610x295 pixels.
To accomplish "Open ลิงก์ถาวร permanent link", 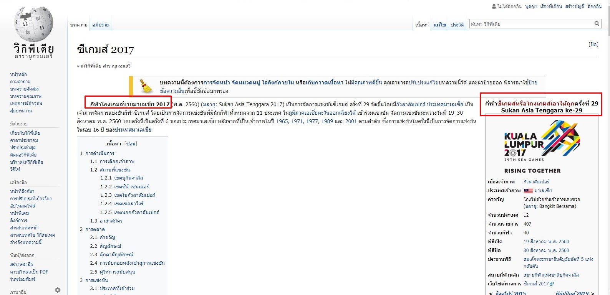I will point(19,221).
